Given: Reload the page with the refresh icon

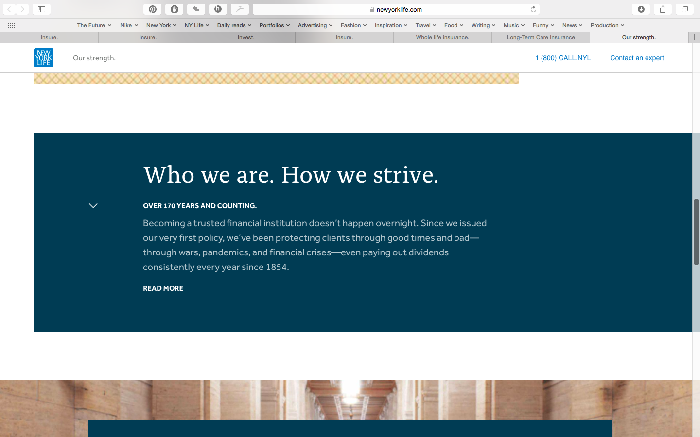Looking at the screenshot, I should click(533, 9).
